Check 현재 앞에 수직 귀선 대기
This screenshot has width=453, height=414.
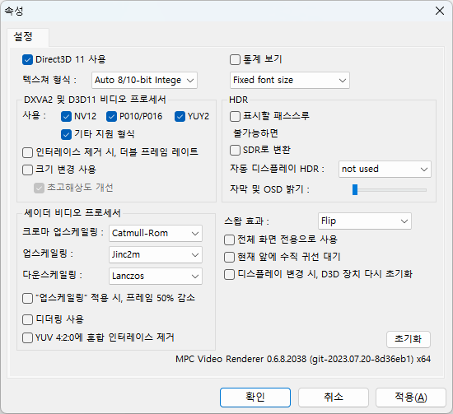pos(230,257)
